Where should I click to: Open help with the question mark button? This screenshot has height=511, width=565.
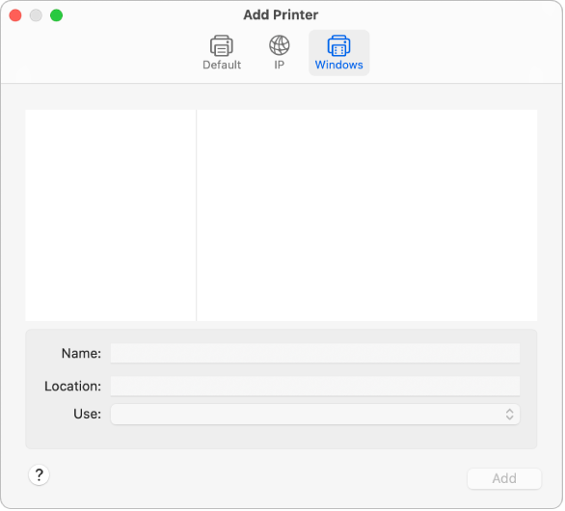pyautogui.click(x=39, y=475)
